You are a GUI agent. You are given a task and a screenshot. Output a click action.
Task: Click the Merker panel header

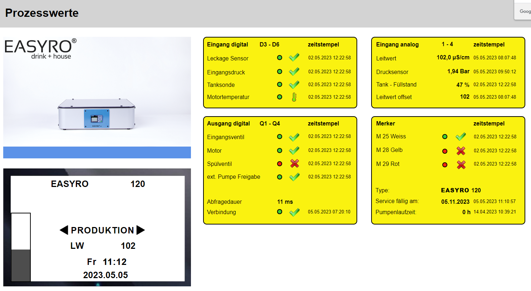[x=385, y=123]
